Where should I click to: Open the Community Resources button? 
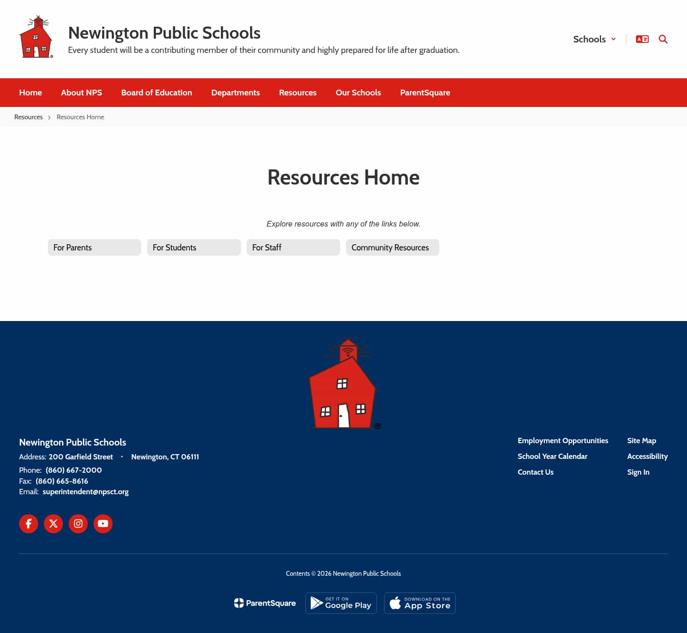[393, 248]
